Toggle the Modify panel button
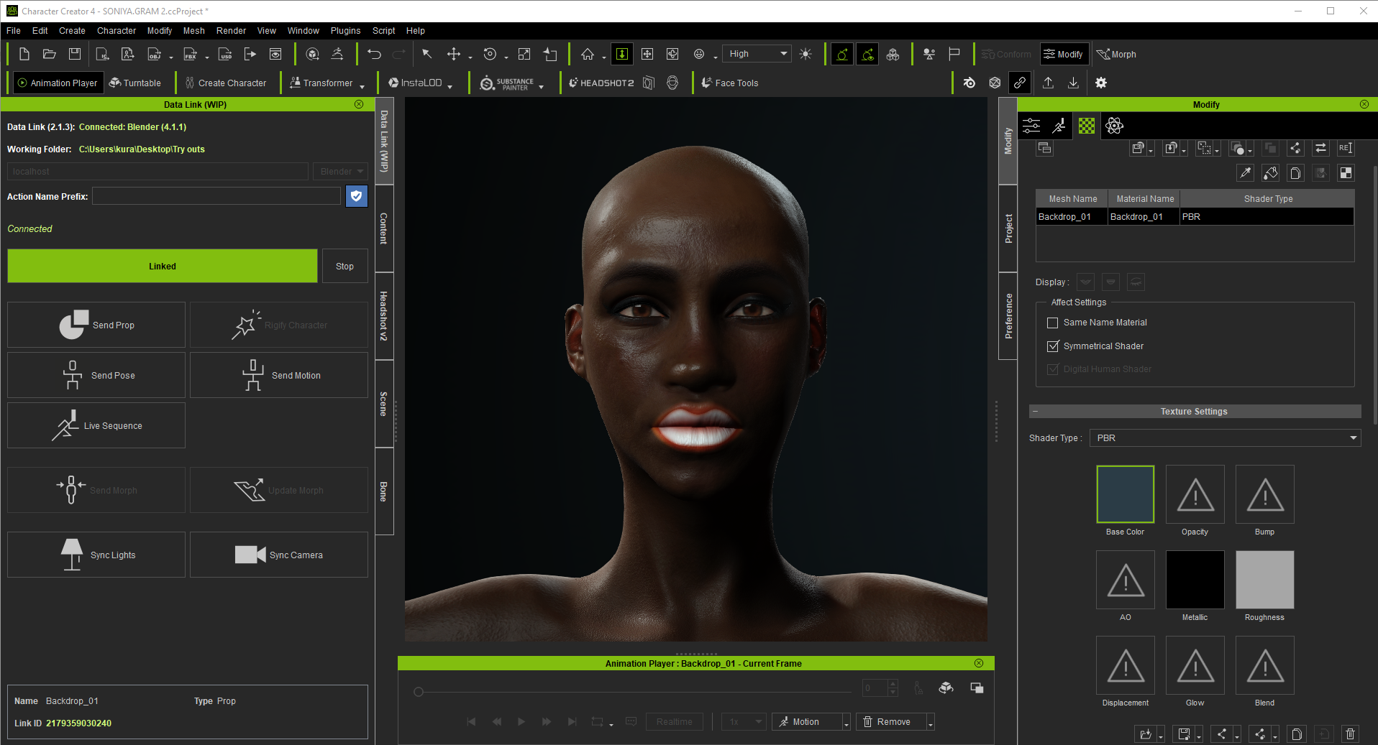 [x=1064, y=54]
